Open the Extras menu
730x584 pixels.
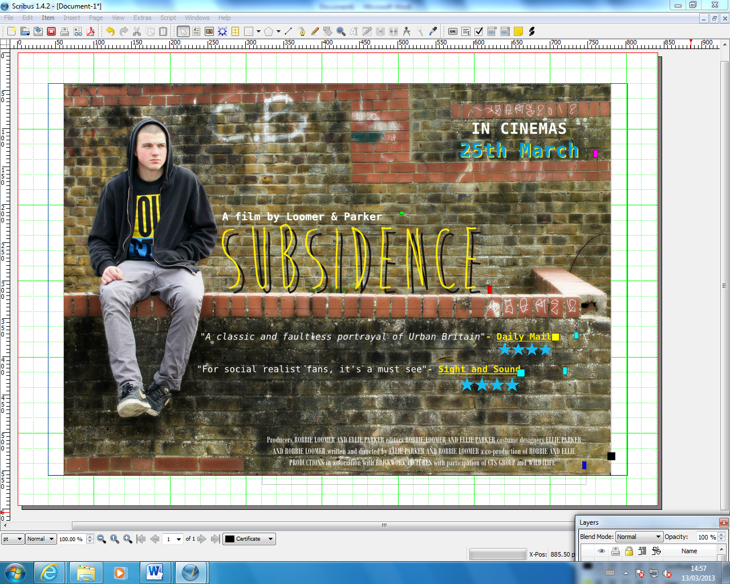pyautogui.click(x=143, y=18)
